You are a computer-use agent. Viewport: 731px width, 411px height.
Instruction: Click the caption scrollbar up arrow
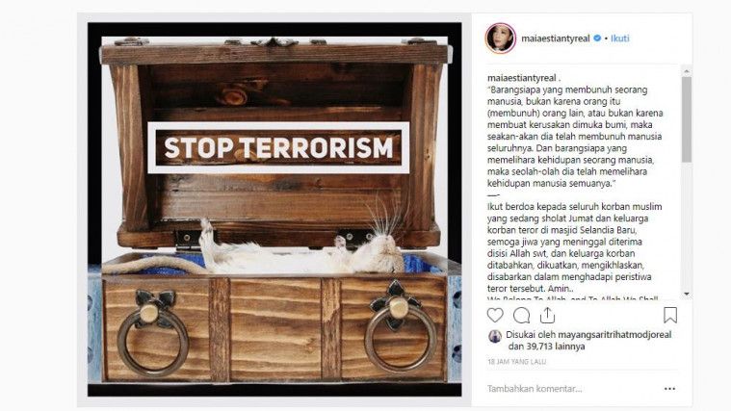pos(687,71)
